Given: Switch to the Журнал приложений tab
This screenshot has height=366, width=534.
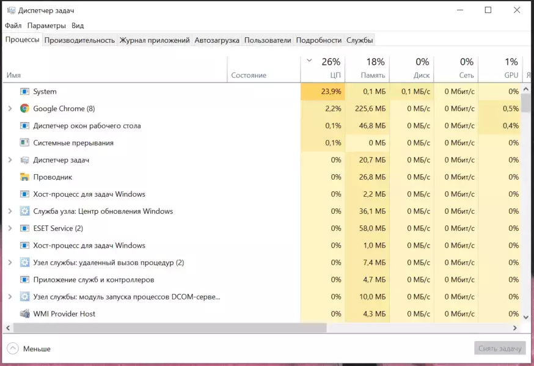Looking at the screenshot, I should [155, 40].
